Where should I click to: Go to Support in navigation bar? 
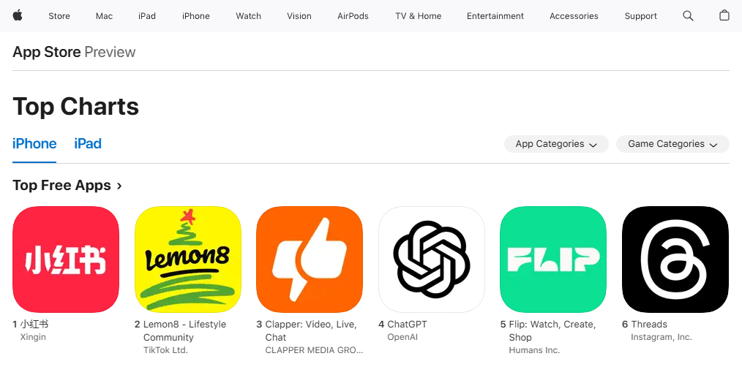tap(641, 15)
